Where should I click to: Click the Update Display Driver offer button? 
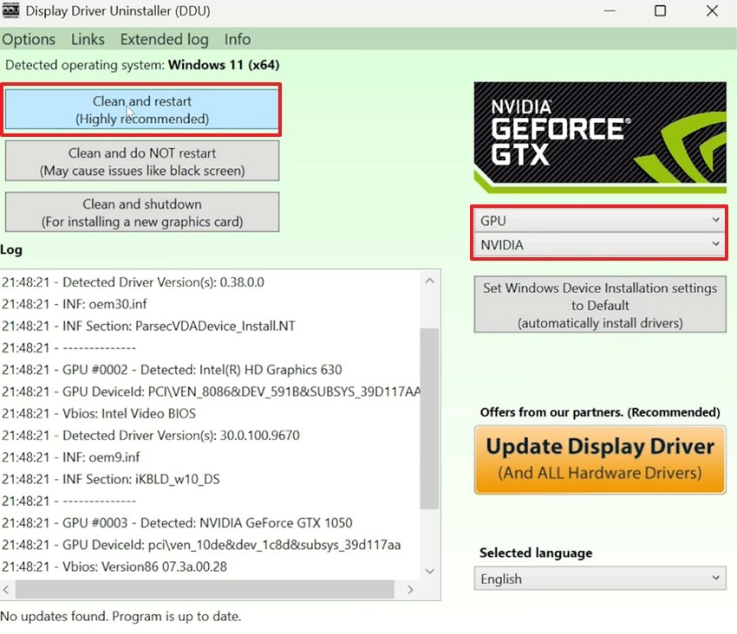tap(600, 460)
